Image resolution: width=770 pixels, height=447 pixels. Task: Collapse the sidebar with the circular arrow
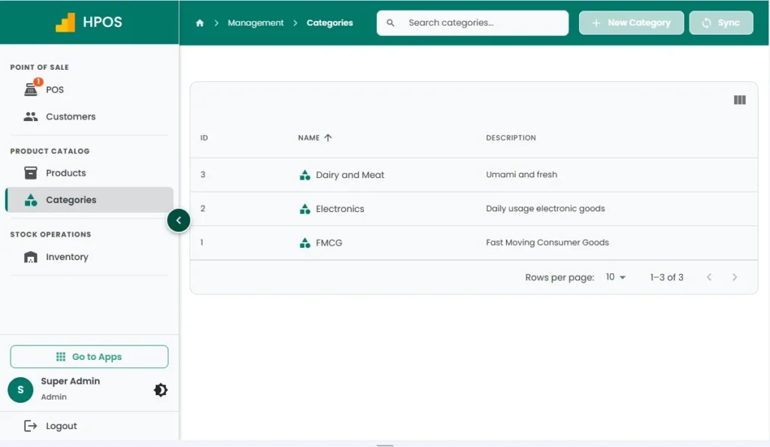pyautogui.click(x=178, y=220)
